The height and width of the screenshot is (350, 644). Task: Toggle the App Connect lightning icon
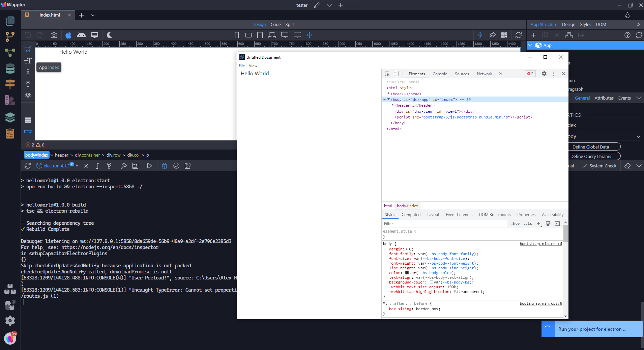point(480,35)
